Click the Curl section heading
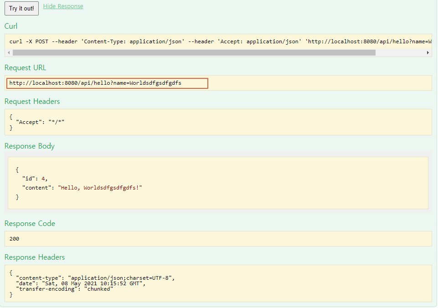Image resolution: width=438 pixels, height=308 pixels. pyautogui.click(x=11, y=26)
